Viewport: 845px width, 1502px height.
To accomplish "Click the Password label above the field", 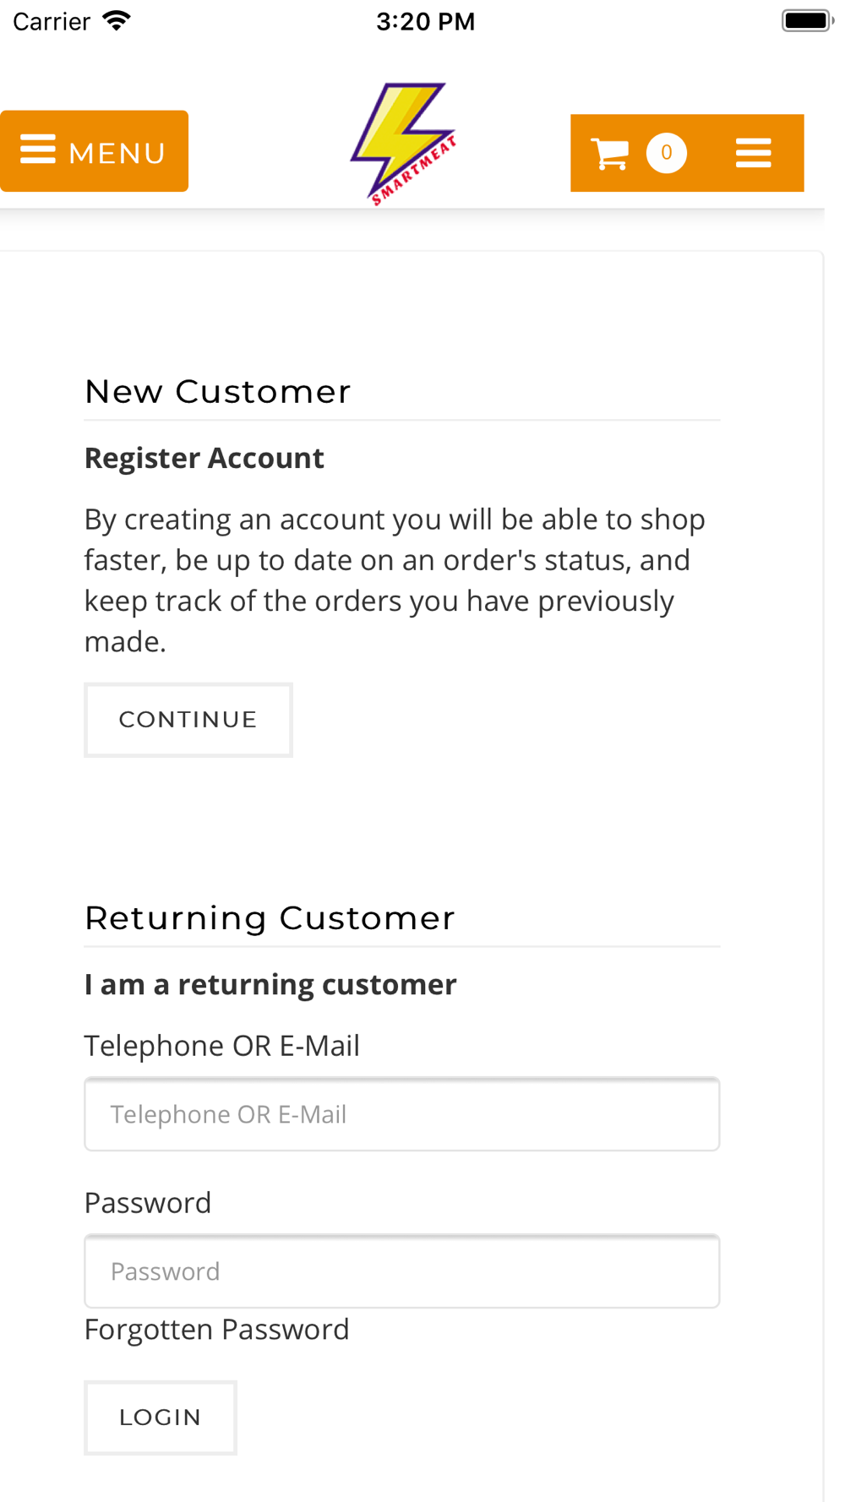I will [x=148, y=1203].
